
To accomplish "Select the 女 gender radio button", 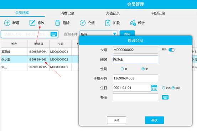I will click(x=143, y=69).
